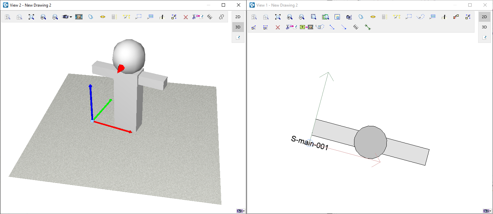The height and width of the screenshot is (214, 493).
Task: Click the rotate object icon in View 1 second row
Action: (x=254, y=27)
